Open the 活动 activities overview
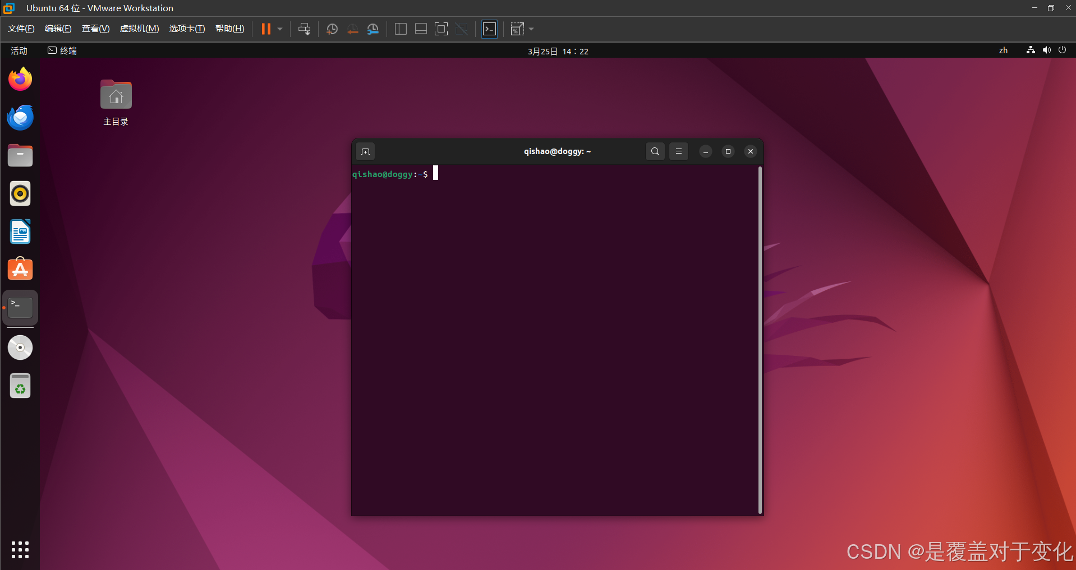The width and height of the screenshot is (1076, 570). click(19, 50)
